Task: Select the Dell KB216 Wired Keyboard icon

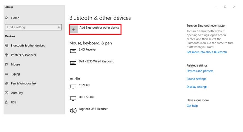Action: click(73, 63)
